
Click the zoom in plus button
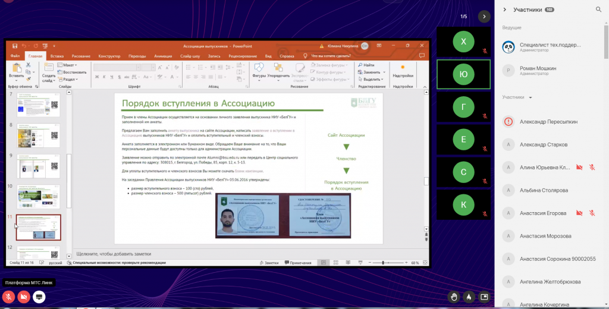(x=406, y=263)
